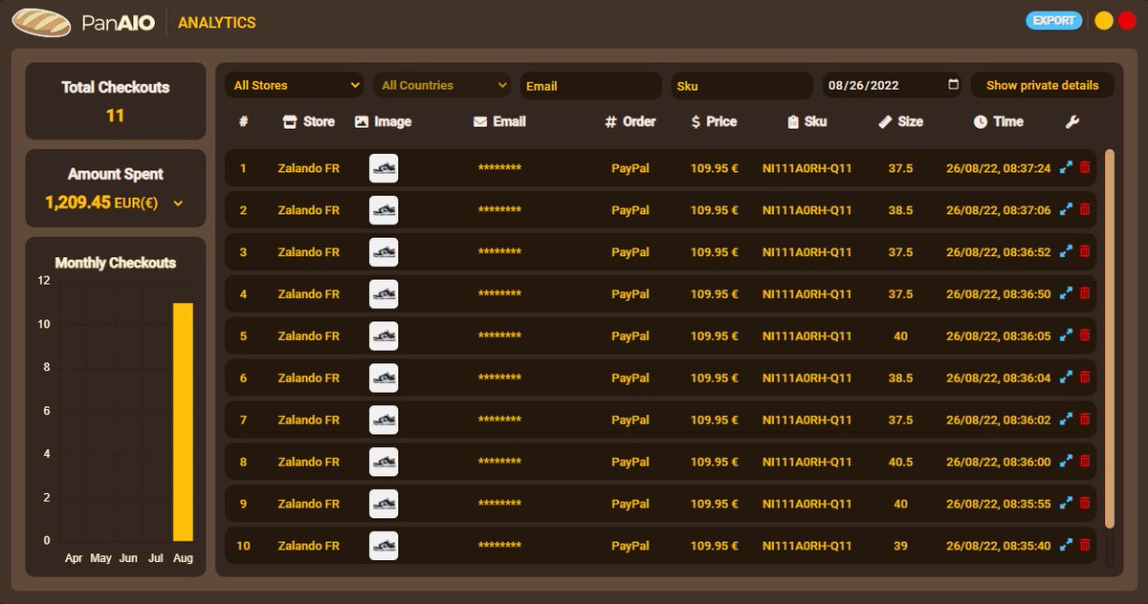The height and width of the screenshot is (604, 1148).
Task: Expand details for checkout row 6
Action: [1066, 378]
